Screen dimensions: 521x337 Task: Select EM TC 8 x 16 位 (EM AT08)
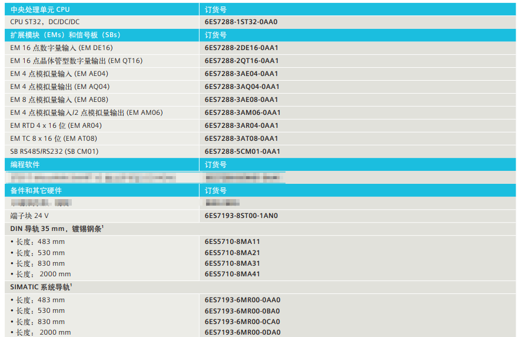coord(54,138)
